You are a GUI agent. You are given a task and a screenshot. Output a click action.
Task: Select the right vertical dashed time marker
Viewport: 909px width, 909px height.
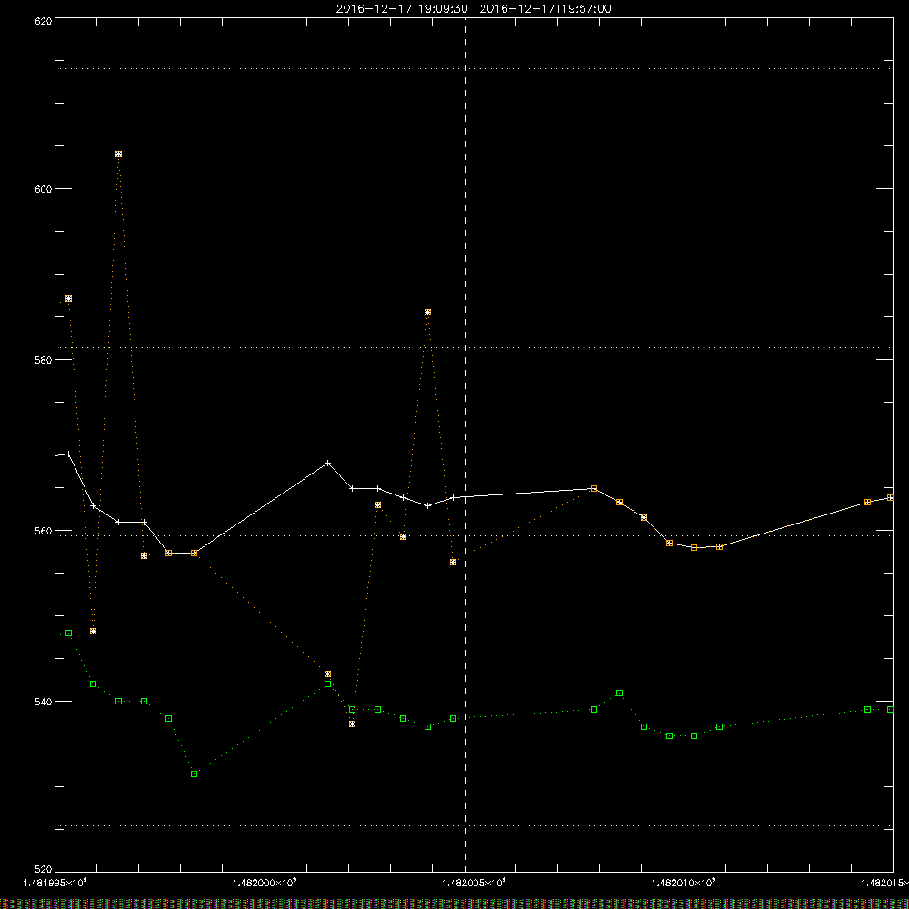[x=466, y=445]
